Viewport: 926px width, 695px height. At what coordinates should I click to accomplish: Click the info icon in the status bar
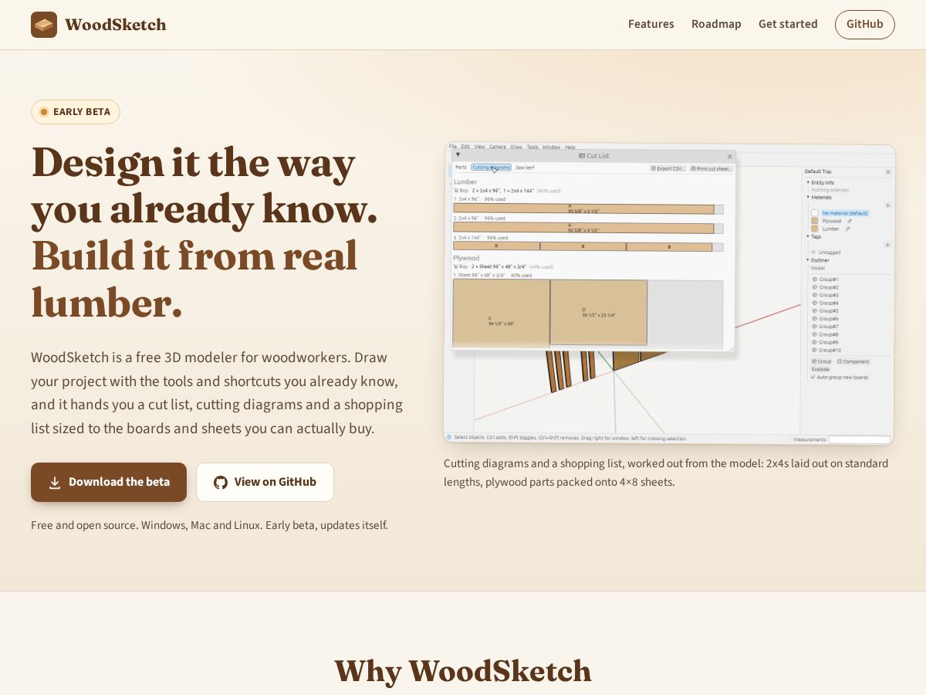(x=449, y=438)
